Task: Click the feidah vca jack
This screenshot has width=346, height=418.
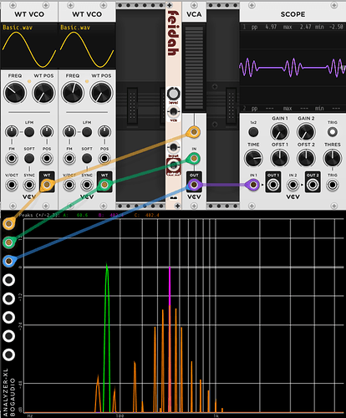Action: coord(173,112)
